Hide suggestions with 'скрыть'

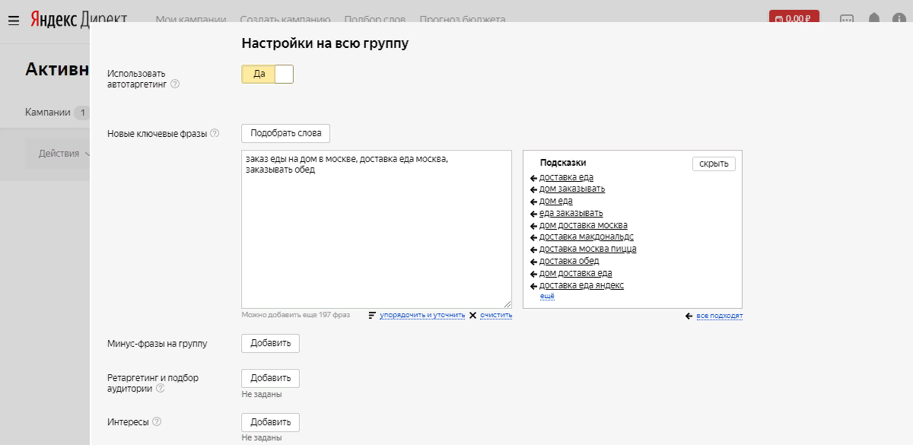[x=713, y=163]
